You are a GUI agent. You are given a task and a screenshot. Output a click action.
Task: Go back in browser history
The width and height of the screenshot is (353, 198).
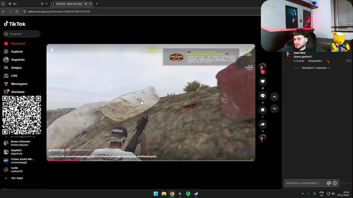(3, 12)
